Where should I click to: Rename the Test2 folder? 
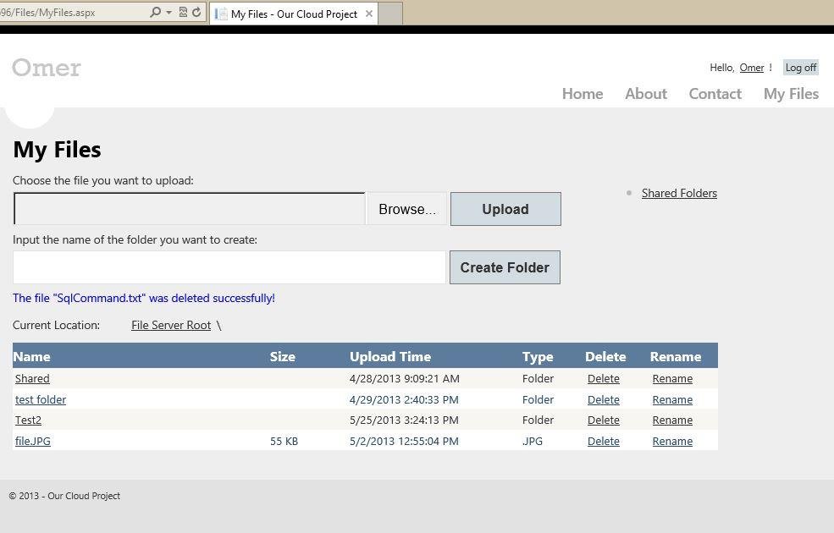pyautogui.click(x=672, y=420)
